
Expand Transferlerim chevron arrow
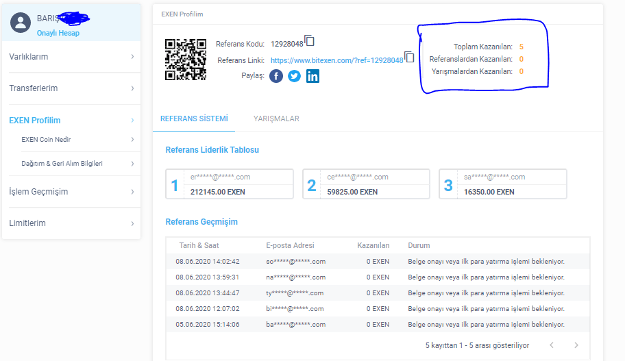click(x=132, y=88)
